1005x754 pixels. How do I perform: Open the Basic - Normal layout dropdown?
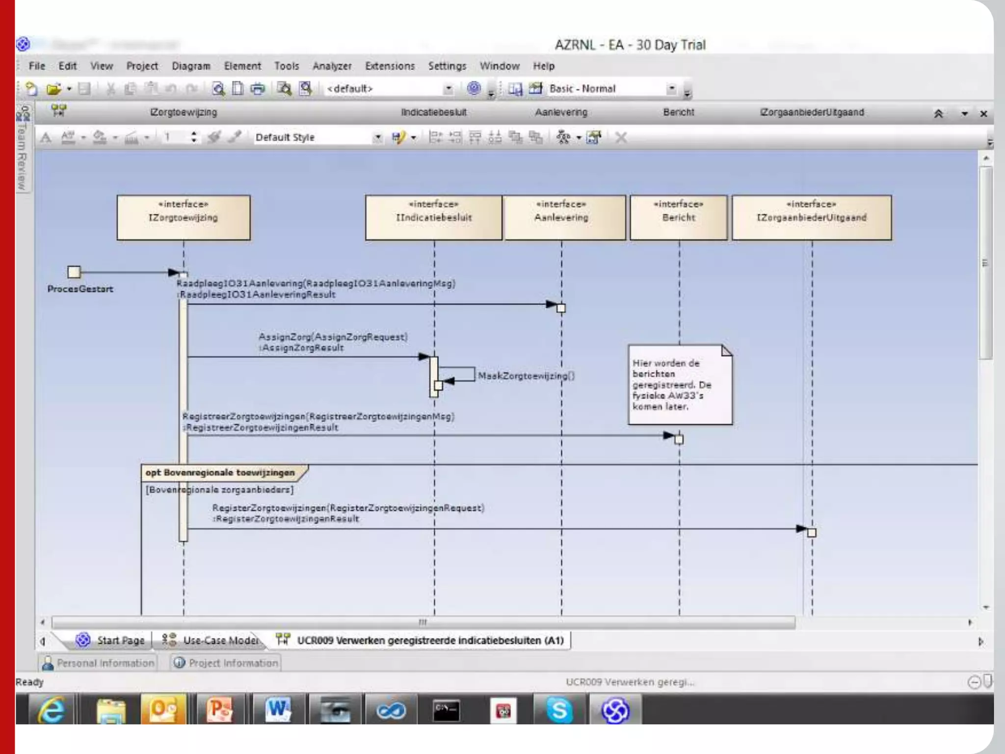pos(671,89)
